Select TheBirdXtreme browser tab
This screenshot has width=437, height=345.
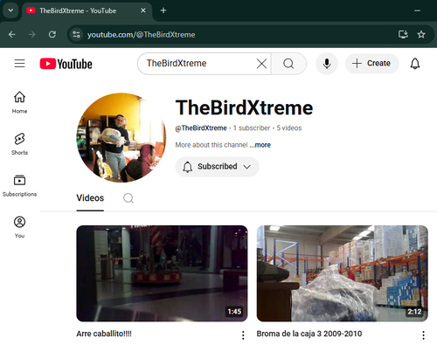click(x=86, y=10)
